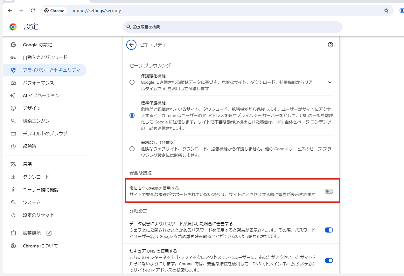Screen dimensions: 404x276
Task: Click the reset icon for 設定のリセット
Action: (13, 215)
